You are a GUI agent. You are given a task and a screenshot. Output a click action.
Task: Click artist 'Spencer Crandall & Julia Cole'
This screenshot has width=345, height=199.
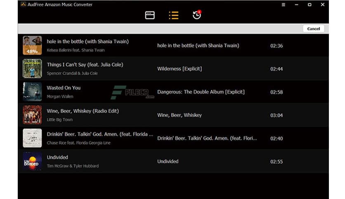[x=72, y=74]
